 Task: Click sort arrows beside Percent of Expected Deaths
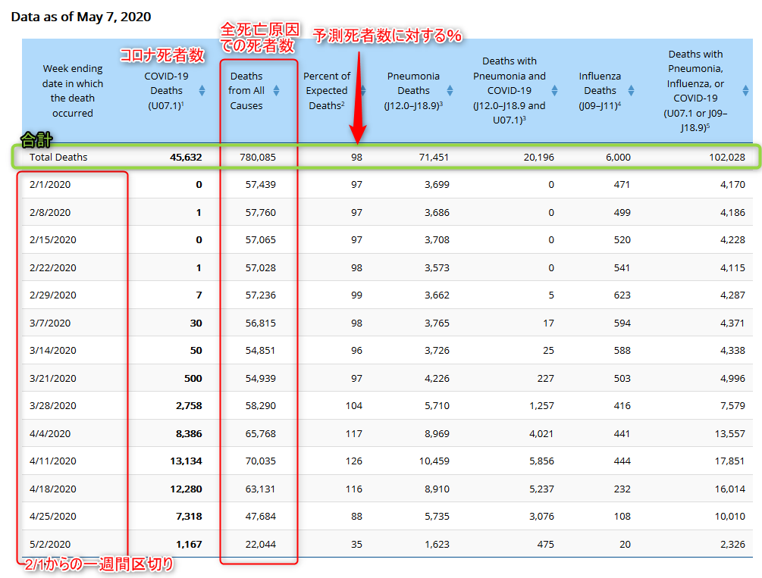coord(362,91)
